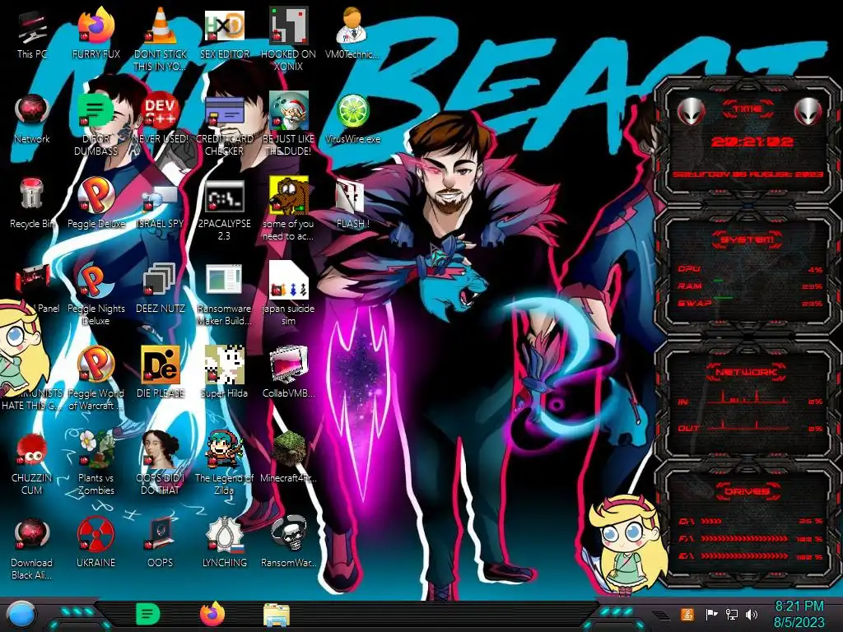Click the left alien head on the TIME widget
The image size is (843, 632).
pos(691,111)
